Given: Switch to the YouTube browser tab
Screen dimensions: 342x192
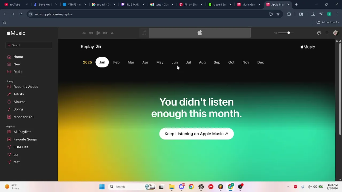Looking at the screenshot, I should (16, 5).
